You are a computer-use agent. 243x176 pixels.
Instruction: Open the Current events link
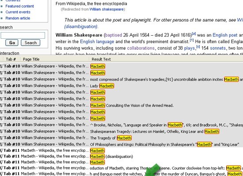(x=18, y=12)
